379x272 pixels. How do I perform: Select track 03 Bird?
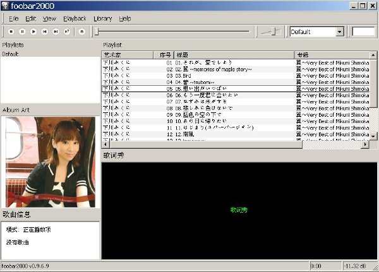(236, 76)
